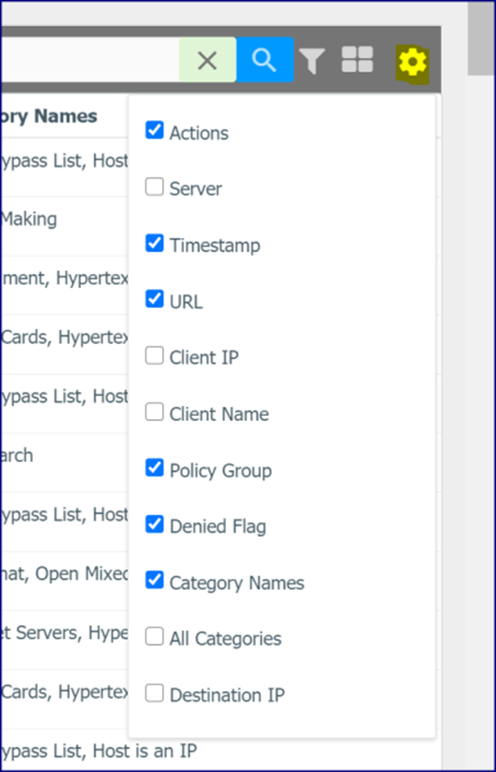The image size is (496, 772).
Task: Click inside the search input field
Action: click(x=90, y=60)
